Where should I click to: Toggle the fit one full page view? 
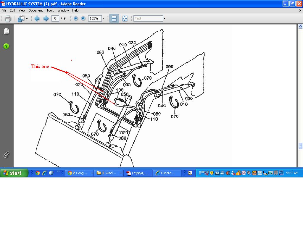125,18
